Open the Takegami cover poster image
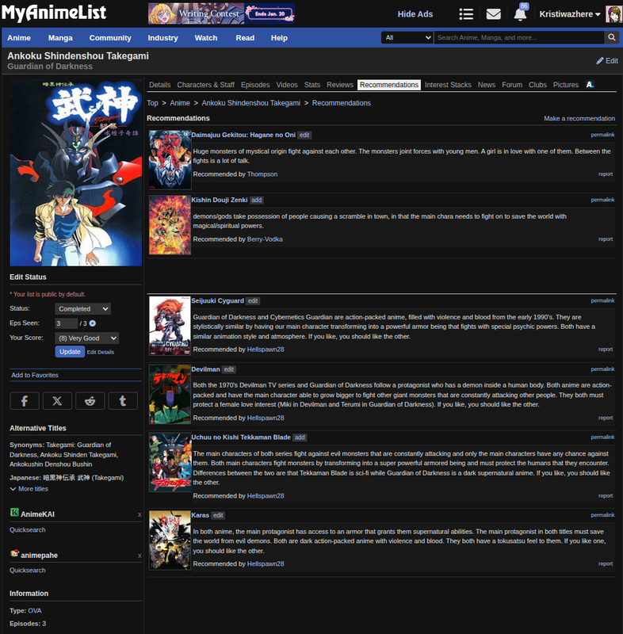The height and width of the screenshot is (634, 623). click(x=76, y=173)
